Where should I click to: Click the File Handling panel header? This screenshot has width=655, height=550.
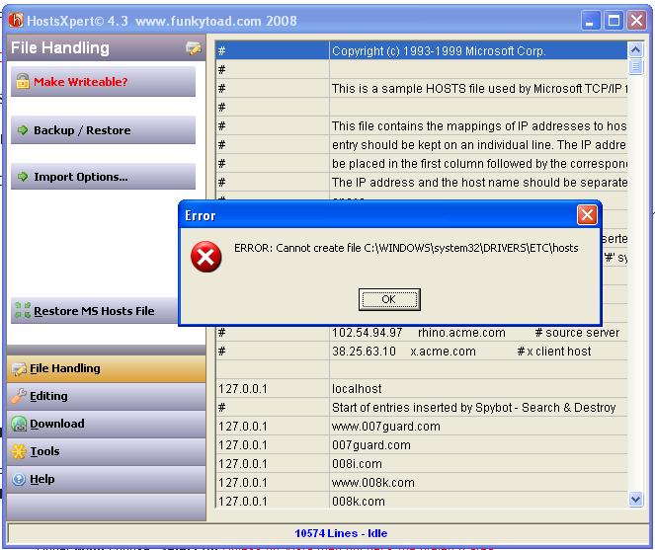106,48
